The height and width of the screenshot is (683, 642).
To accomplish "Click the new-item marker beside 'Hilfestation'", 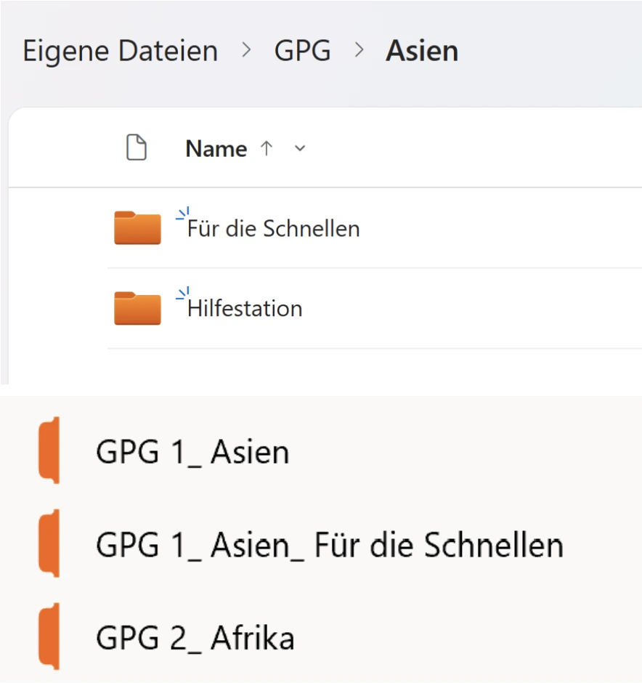I will 182,294.
